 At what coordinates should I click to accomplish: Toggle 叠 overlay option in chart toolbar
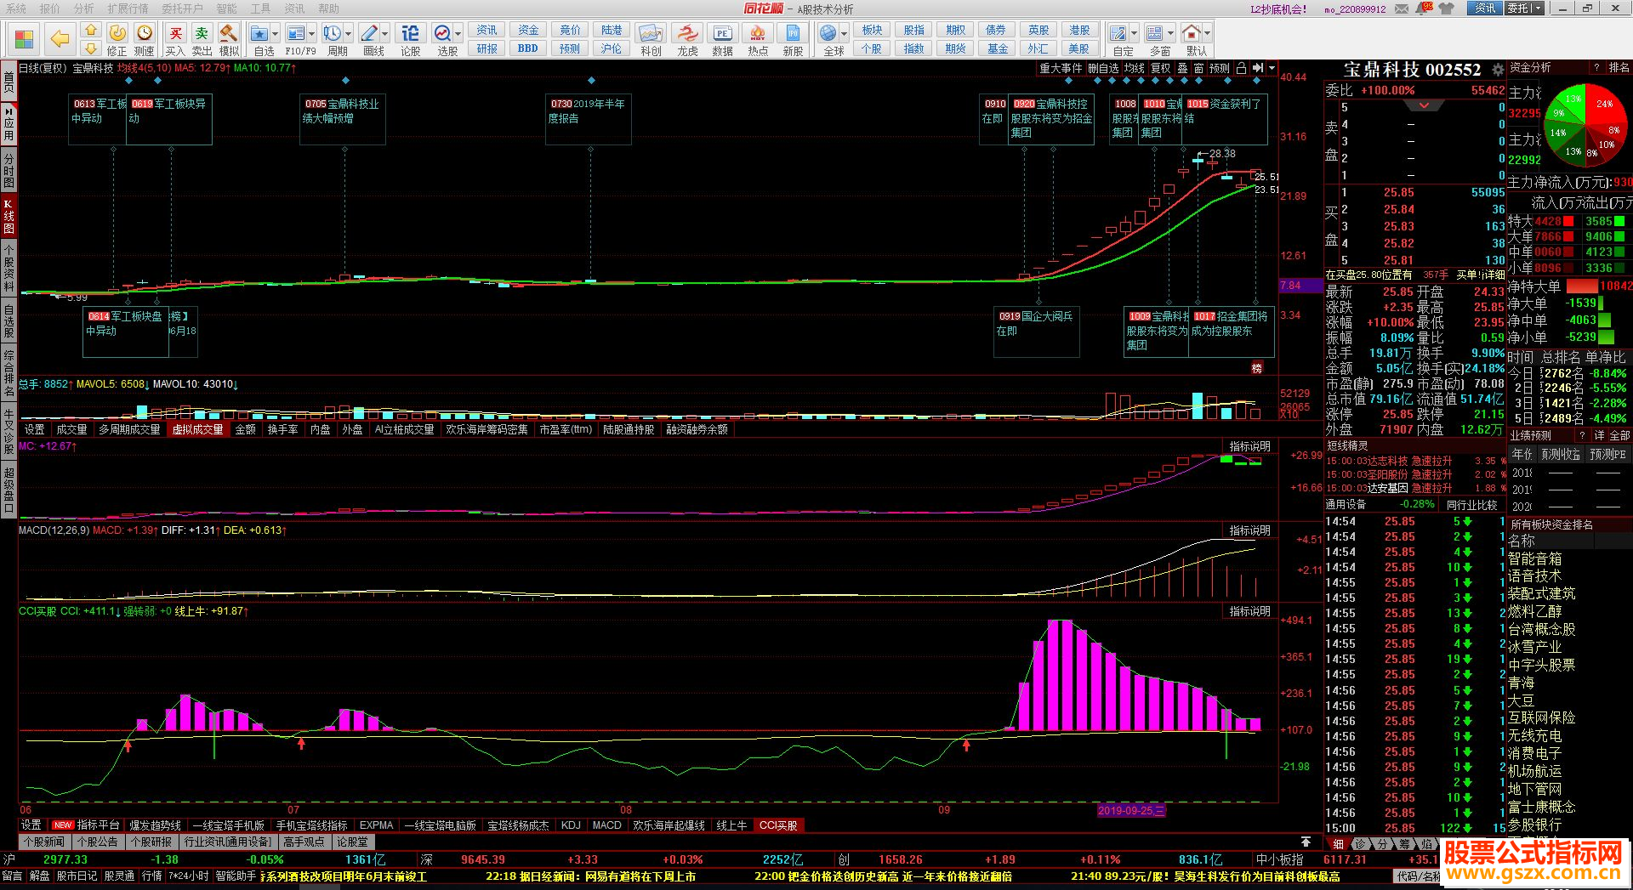pos(1182,68)
